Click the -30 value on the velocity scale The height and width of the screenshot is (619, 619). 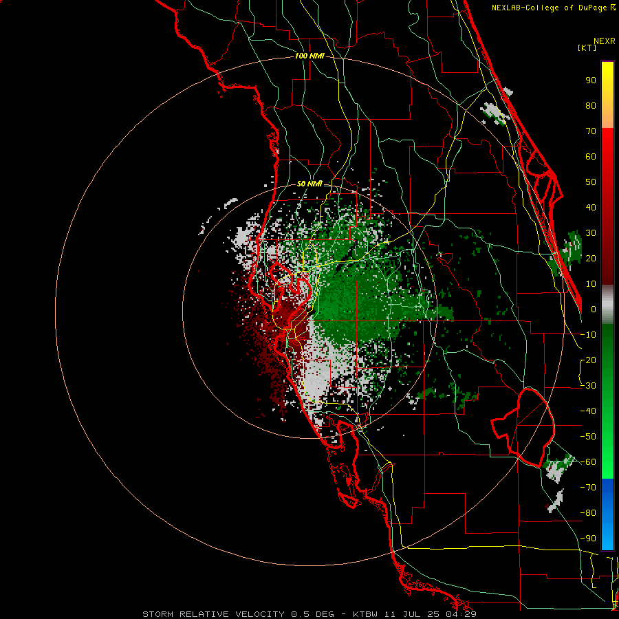tap(588, 386)
